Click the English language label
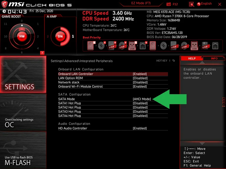Viewport: 226px width, 169px height. [206, 4]
